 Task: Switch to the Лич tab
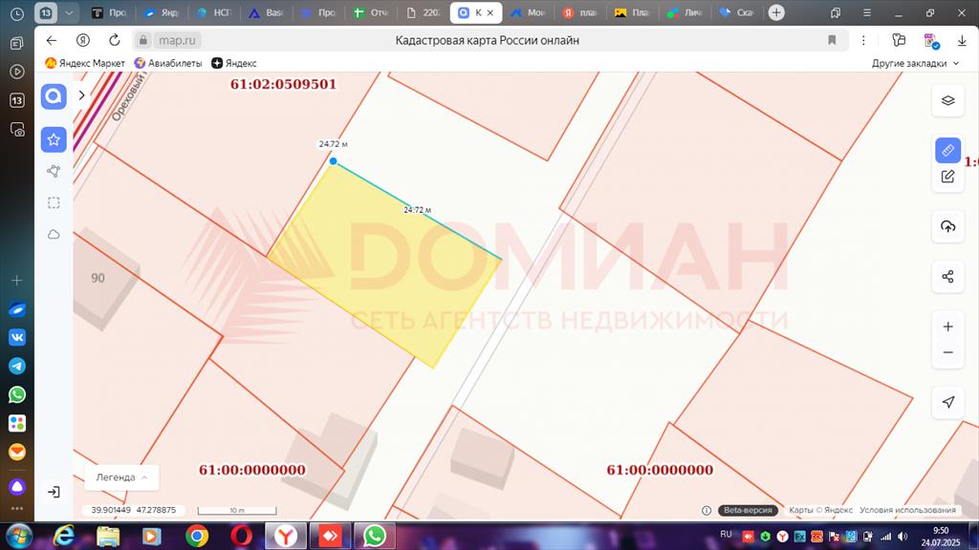(685, 12)
